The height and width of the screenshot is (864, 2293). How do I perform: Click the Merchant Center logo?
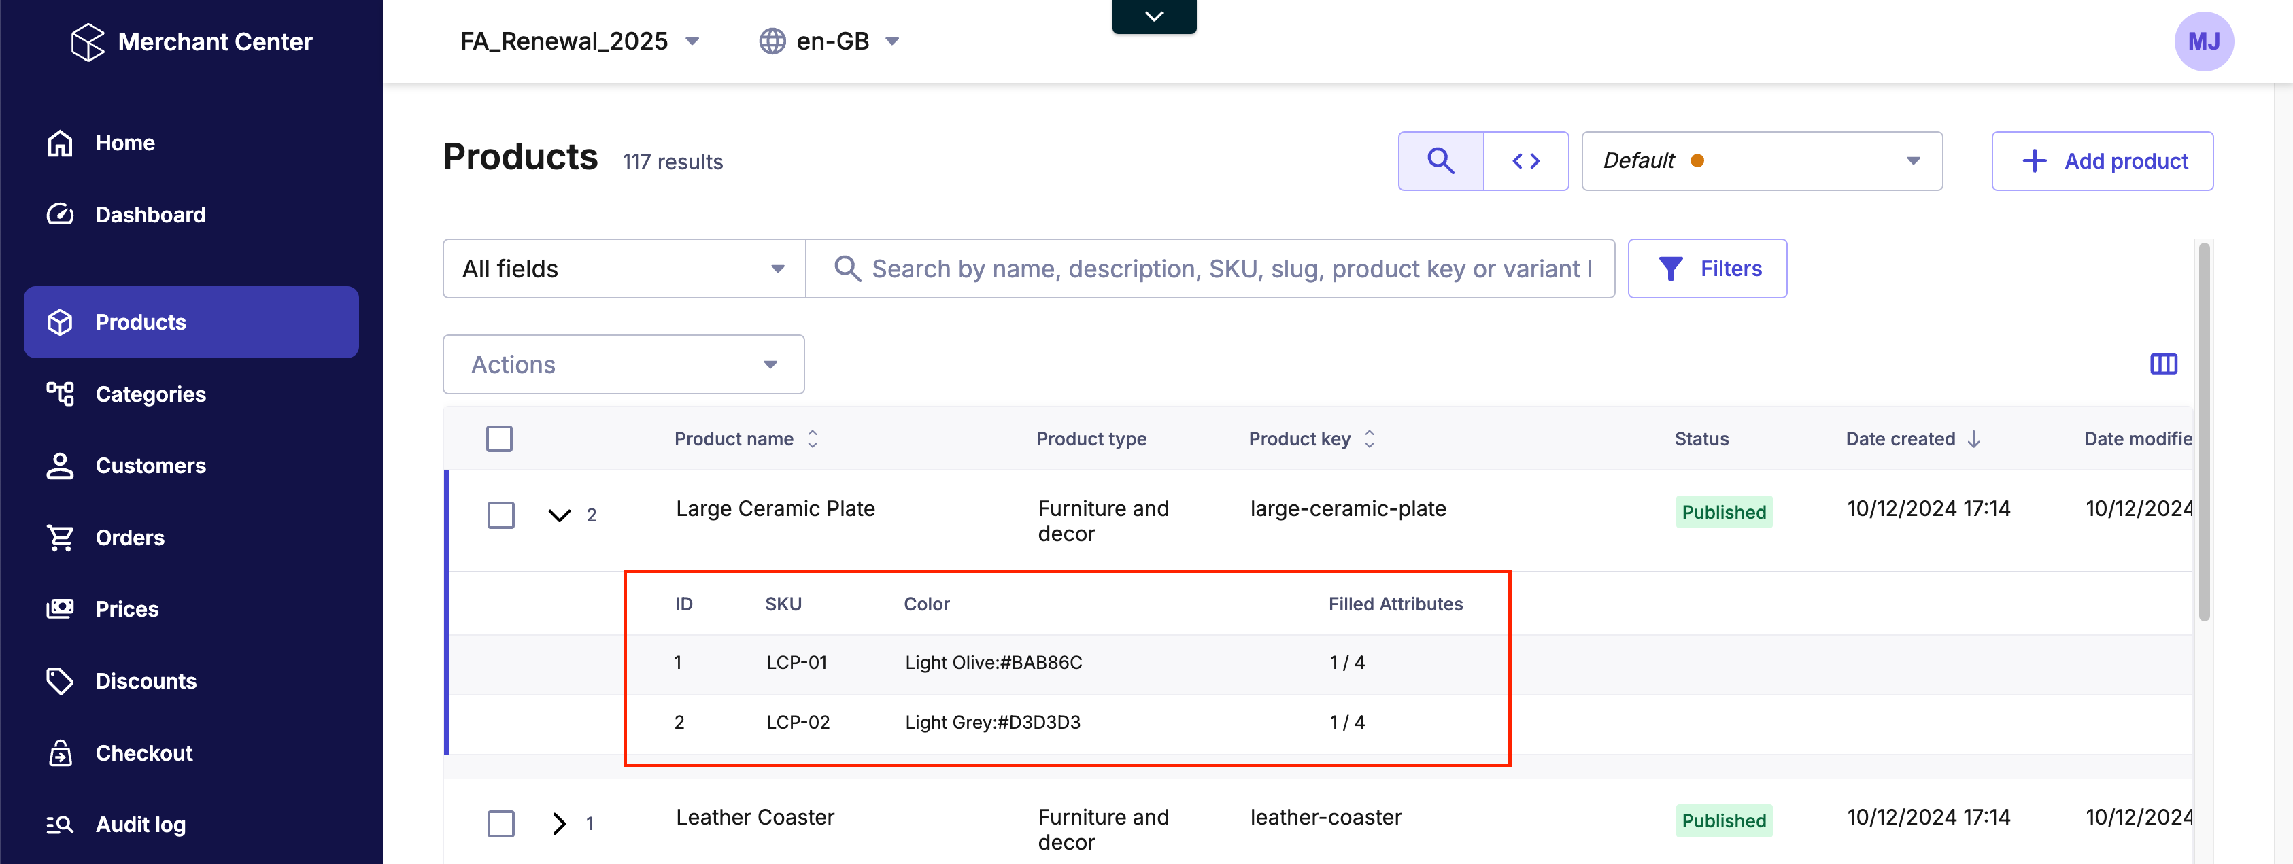pos(87,42)
